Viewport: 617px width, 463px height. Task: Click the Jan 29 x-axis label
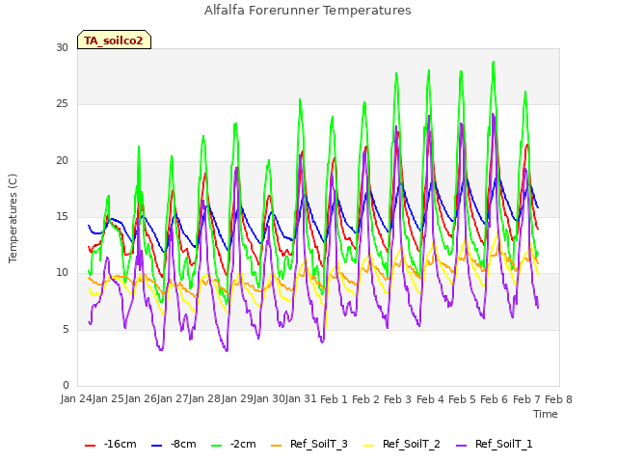coord(237,398)
